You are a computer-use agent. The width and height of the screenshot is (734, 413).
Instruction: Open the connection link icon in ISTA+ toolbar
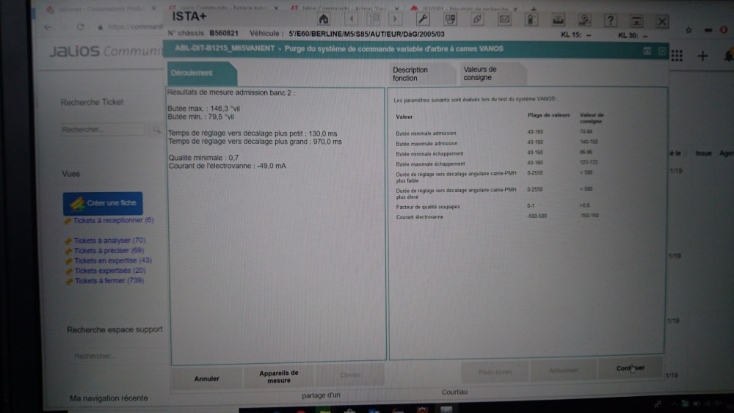[x=478, y=19]
